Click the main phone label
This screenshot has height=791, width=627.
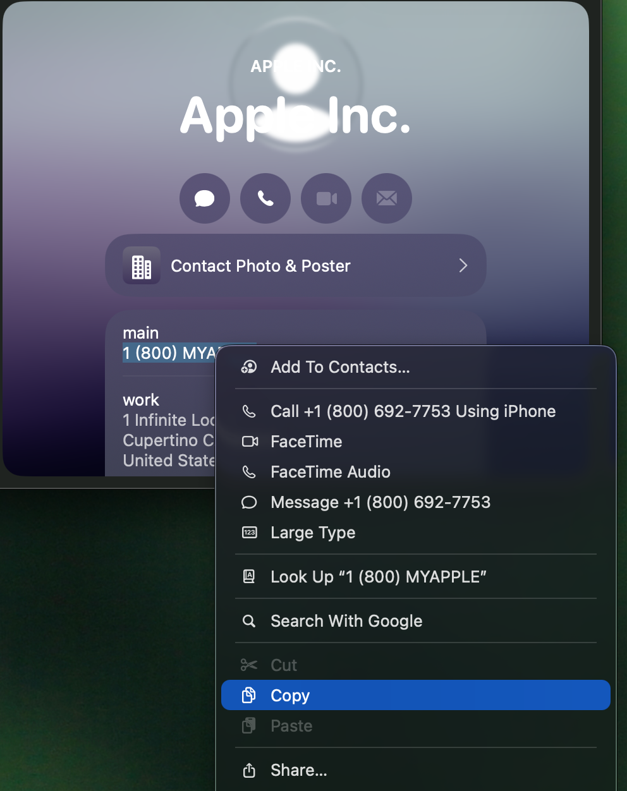pyautogui.click(x=140, y=333)
